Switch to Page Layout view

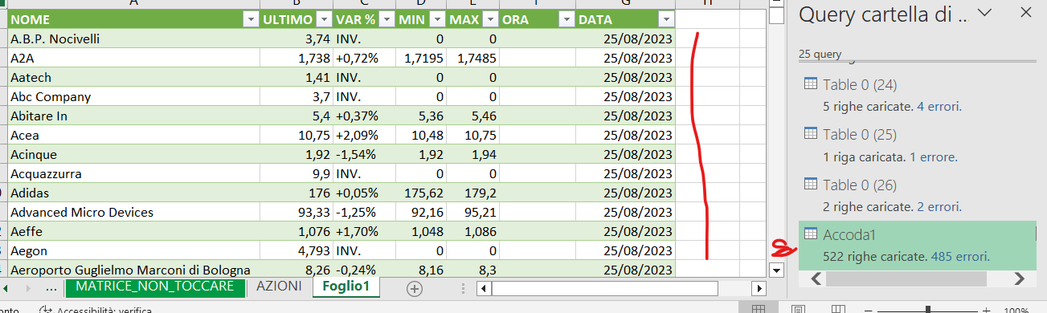[798, 309]
